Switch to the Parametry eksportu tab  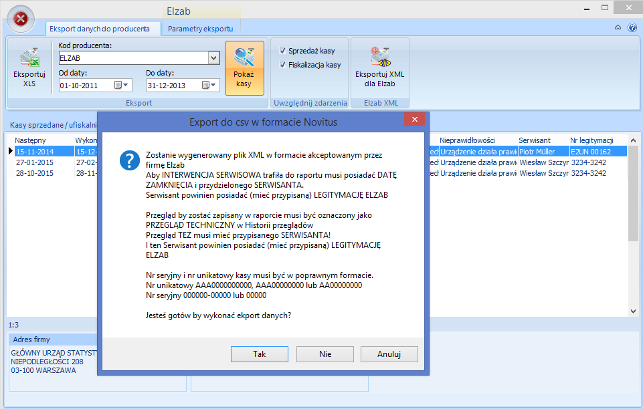point(201,29)
